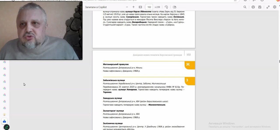
Task: Click the page header Довідник нових геонімів Херсонської громади
Action: [x=157, y=55]
